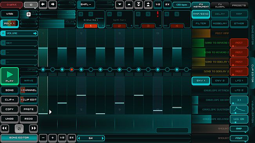The image size is (255, 143).
Task: Click the POLY 1 button
Action: pos(9,24)
